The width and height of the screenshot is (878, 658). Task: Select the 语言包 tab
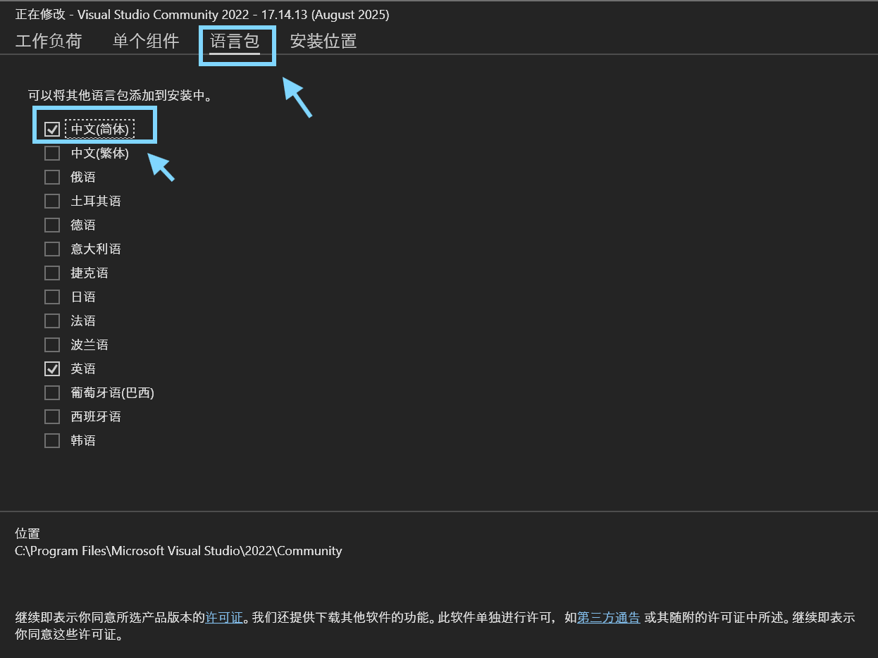[x=237, y=41]
